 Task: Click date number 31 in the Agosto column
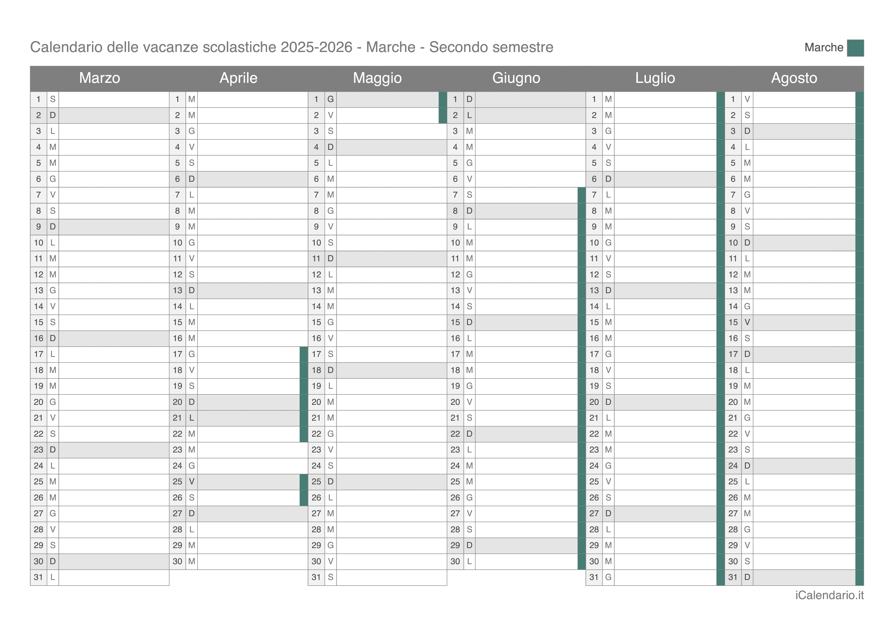733,577
